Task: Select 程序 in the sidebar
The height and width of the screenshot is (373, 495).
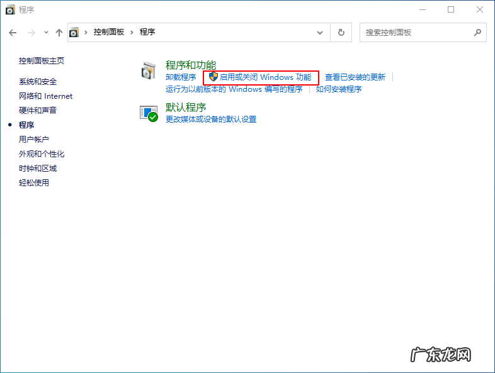Action: [x=26, y=125]
